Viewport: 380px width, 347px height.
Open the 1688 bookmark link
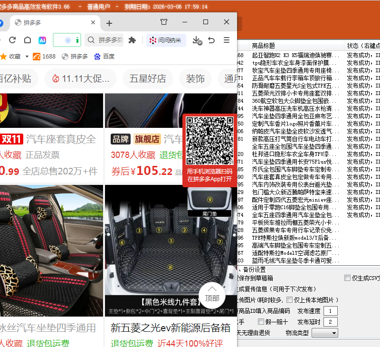coord(44,57)
